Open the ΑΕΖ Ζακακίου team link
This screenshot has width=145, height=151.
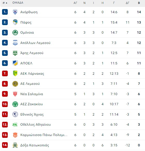pyautogui.click(x=31, y=104)
